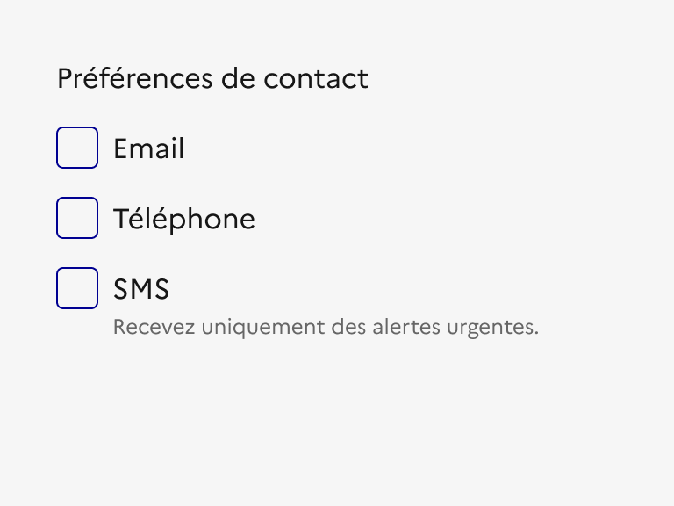Screen dimensions: 674x506
Task: Enable the SMS checkbox
Action: click(77, 288)
